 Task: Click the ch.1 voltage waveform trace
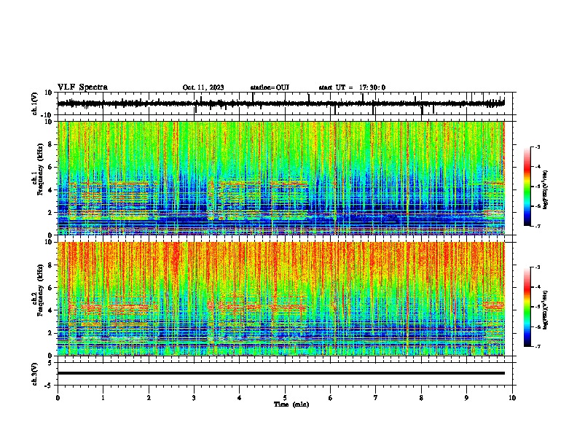280,103
